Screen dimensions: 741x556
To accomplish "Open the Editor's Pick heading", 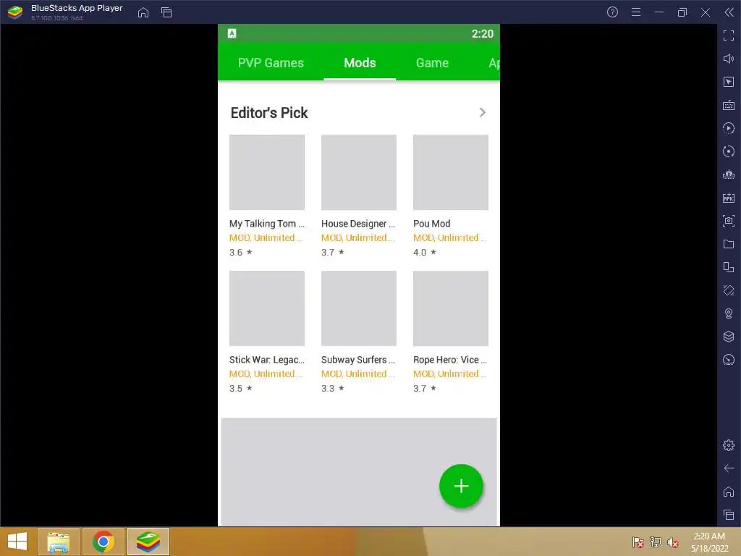I will coord(269,112).
